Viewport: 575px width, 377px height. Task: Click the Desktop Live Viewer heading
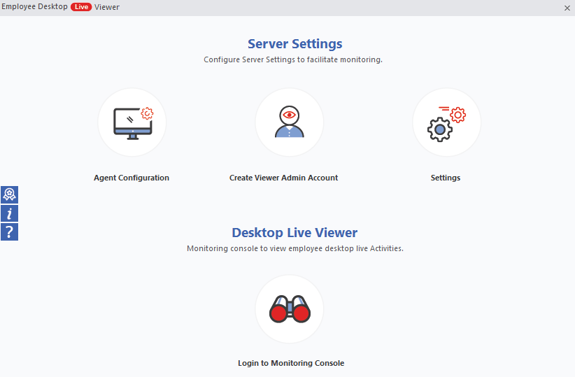click(x=294, y=232)
